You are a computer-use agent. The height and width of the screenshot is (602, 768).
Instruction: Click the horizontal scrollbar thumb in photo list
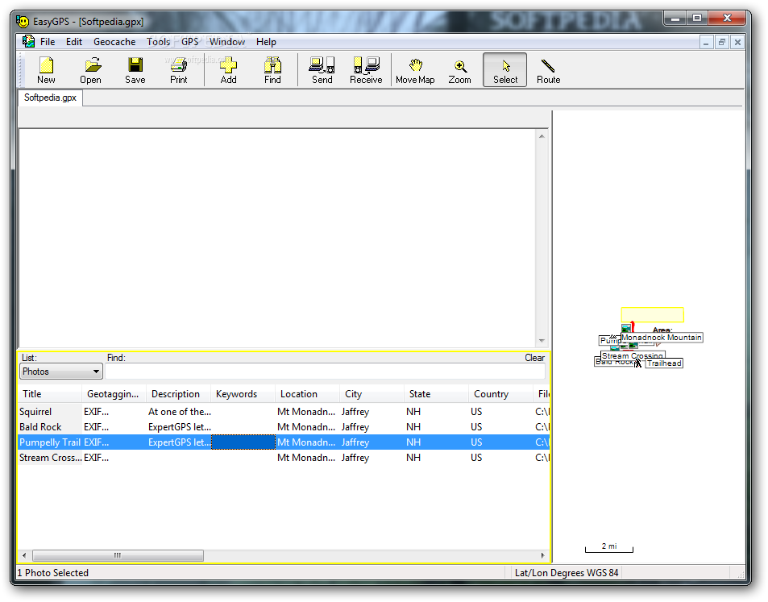click(x=118, y=555)
